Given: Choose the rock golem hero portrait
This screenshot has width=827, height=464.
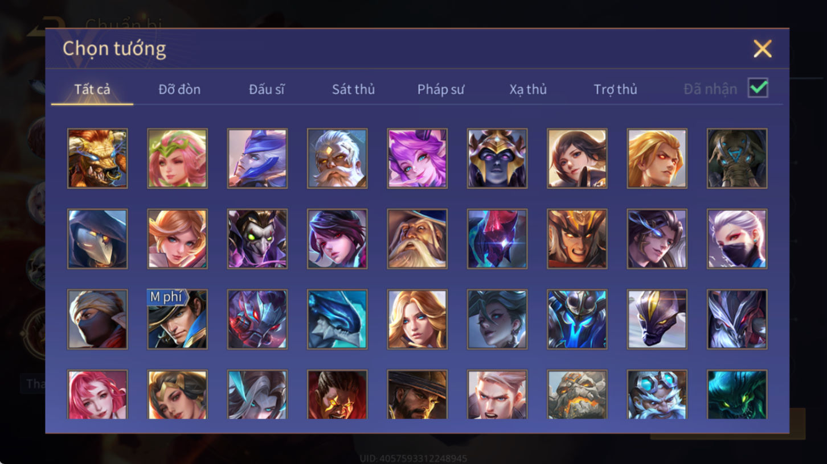Looking at the screenshot, I should pos(577,395).
